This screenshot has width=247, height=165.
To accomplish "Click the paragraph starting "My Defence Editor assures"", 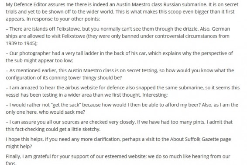I will 122,11.
